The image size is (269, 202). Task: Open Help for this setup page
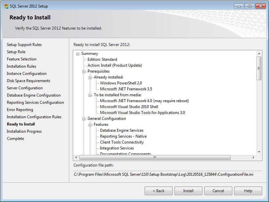248,191
